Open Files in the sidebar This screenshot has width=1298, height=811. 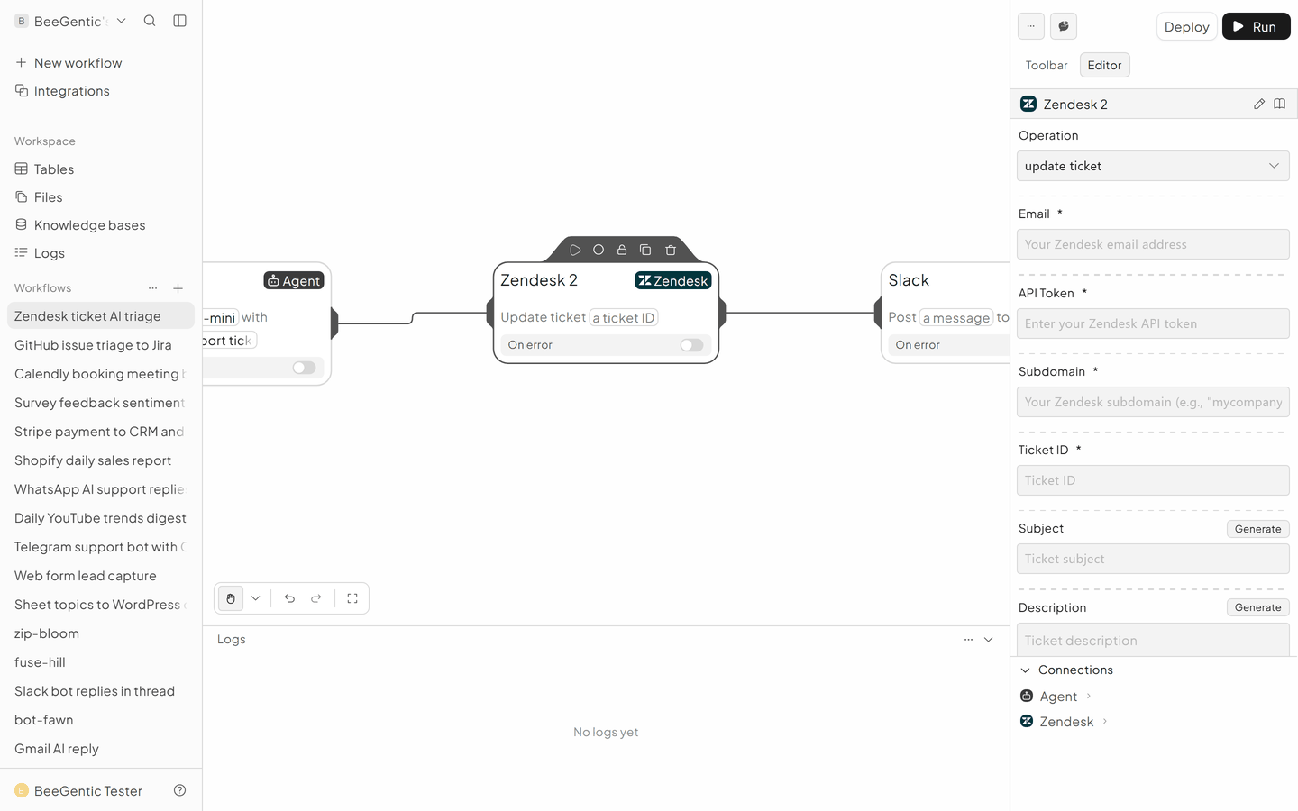[x=101, y=197]
